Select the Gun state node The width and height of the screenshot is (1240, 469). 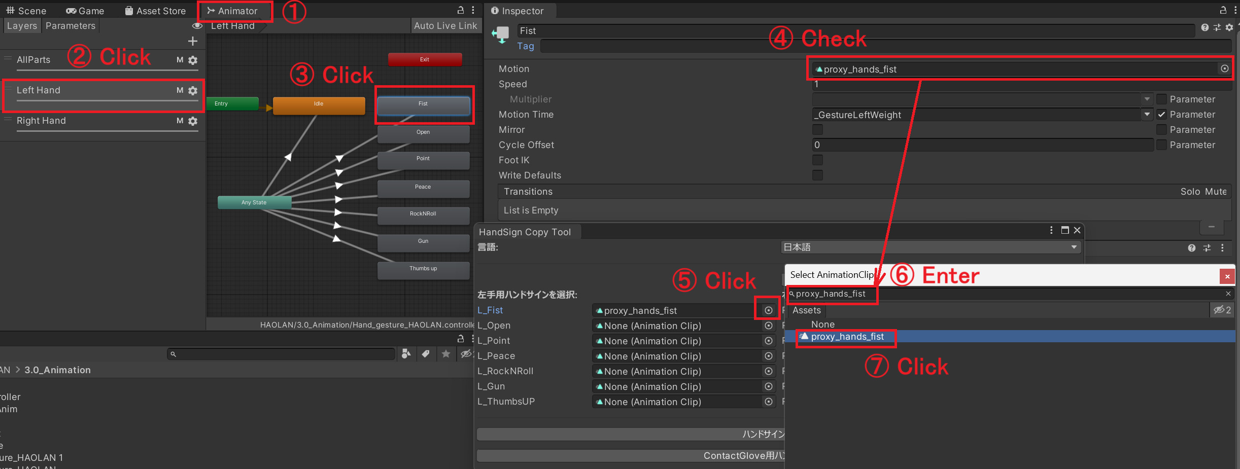pos(423,243)
